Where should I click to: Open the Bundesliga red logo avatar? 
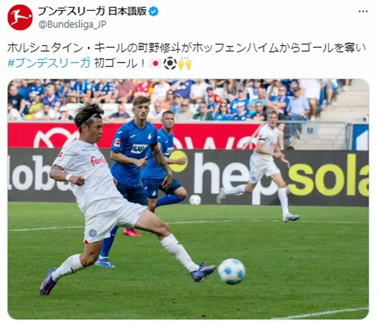pyautogui.click(x=20, y=17)
